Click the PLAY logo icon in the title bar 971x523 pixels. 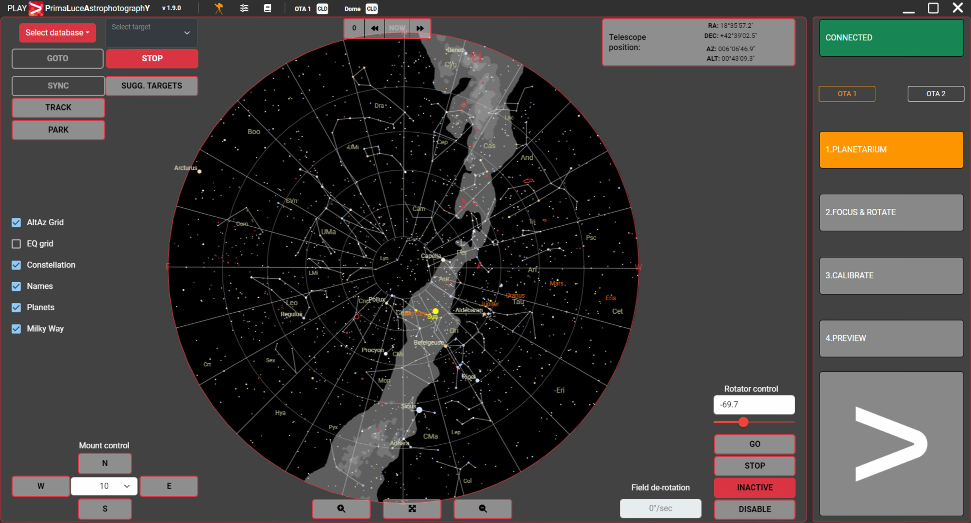35,8
